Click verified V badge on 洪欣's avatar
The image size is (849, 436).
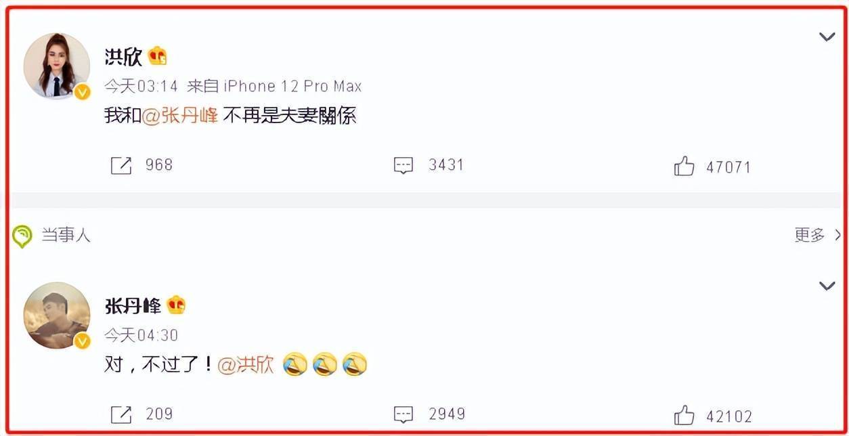point(82,92)
